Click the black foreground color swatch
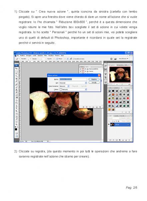Image resolution: width=147 pixels, height=201 pixels. pyautogui.click(x=16, y=129)
